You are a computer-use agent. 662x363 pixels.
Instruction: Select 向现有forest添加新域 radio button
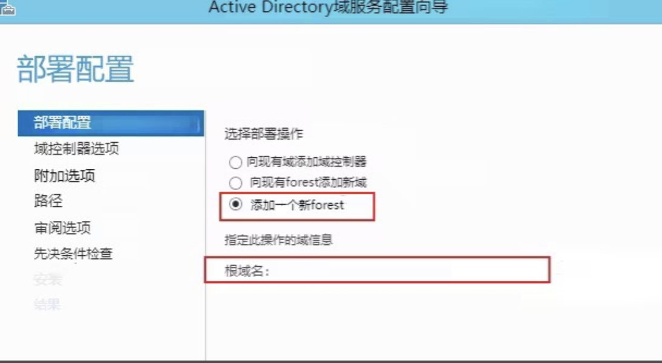[x=235, y=183]
